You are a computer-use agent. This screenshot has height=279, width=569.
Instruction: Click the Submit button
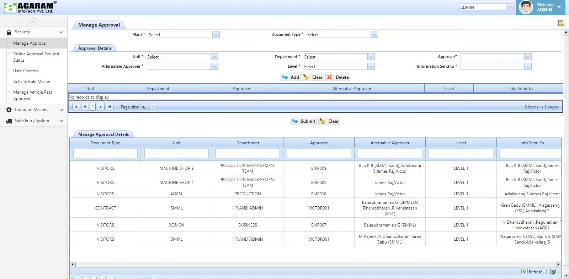[x=304, y=121]
